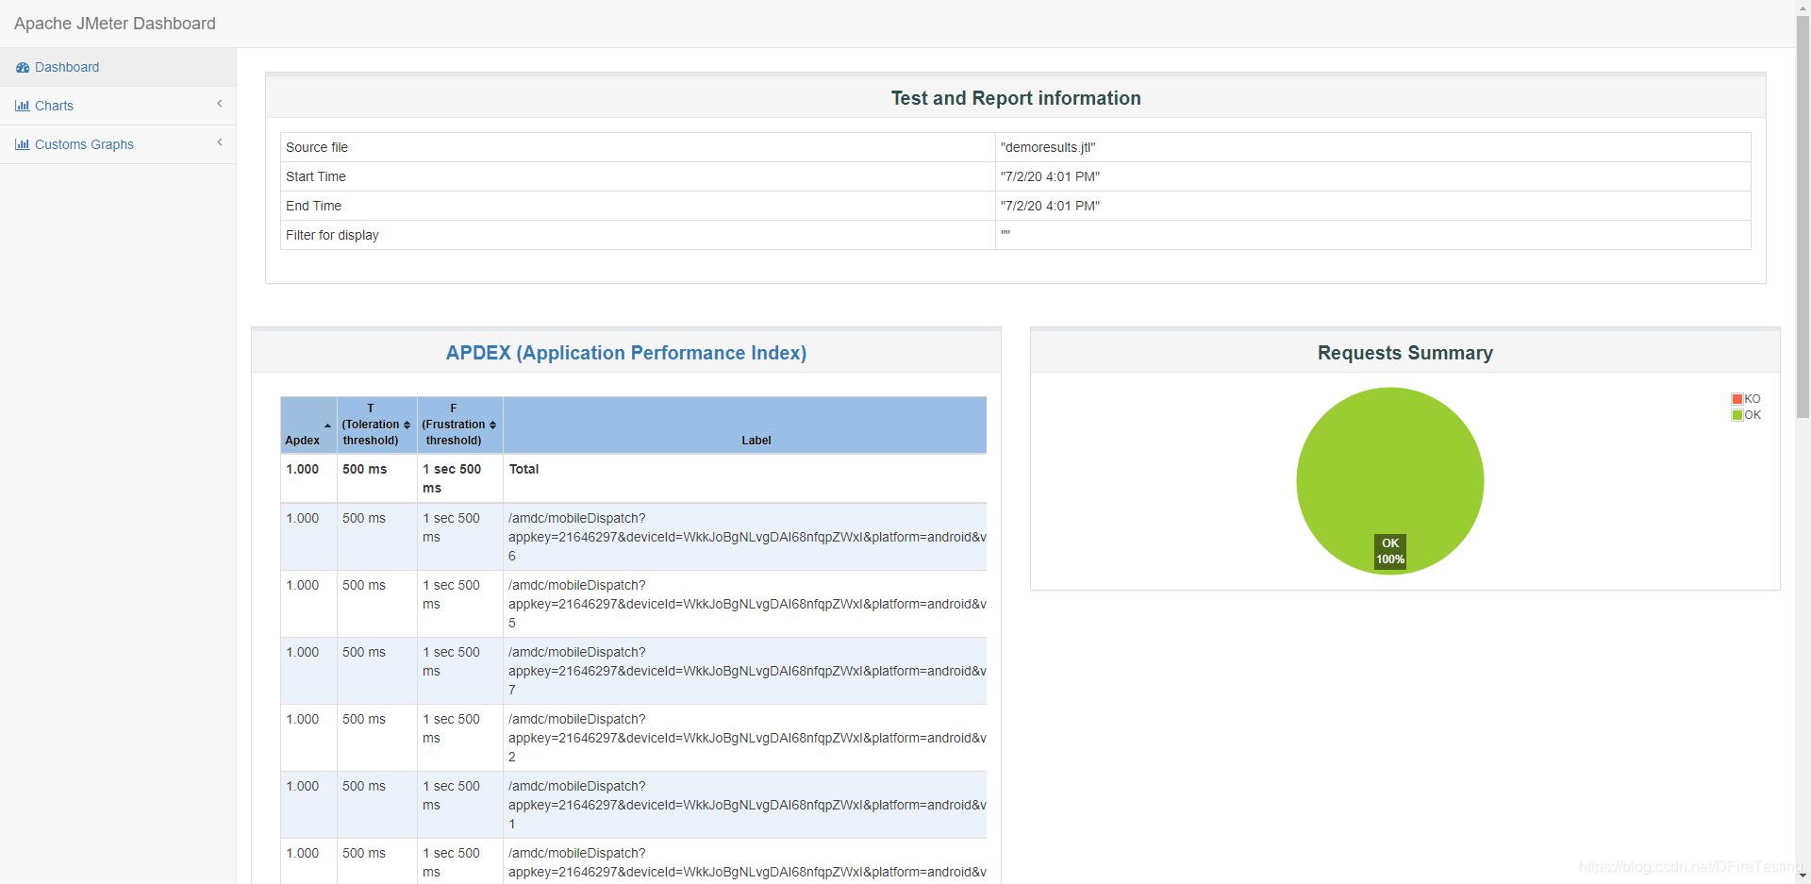Click the scrollbar down arrow
The image size is (1811, 884).
click(x=1803, y=876)
